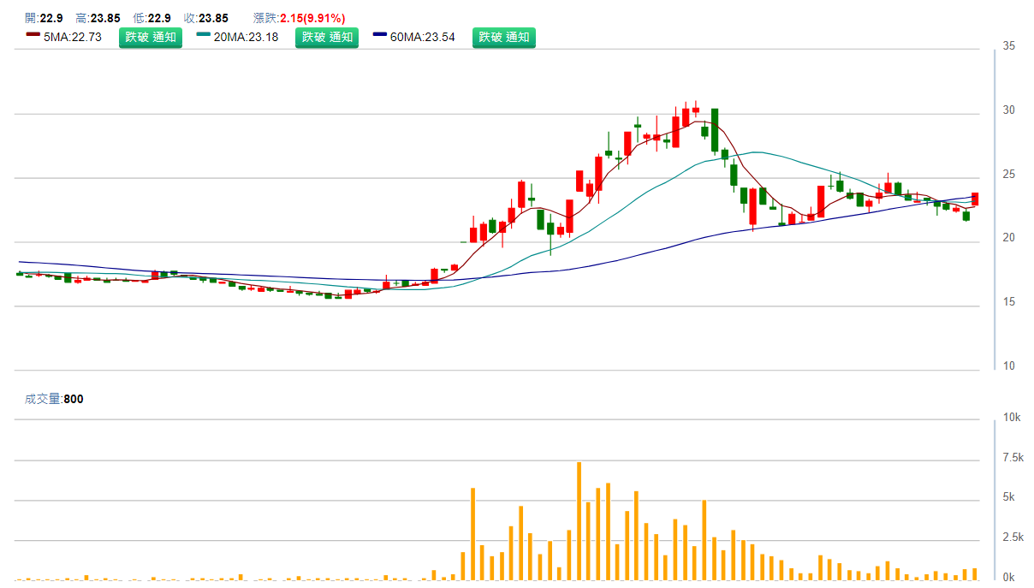Click the 成交量 800 volume label
The width and height of the screenshot is (1034, 588).
tap(54, 399)
